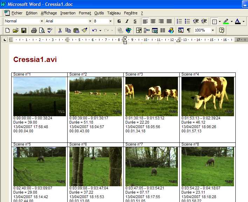
Task: Open the Insertion menu
Action: 68,13
